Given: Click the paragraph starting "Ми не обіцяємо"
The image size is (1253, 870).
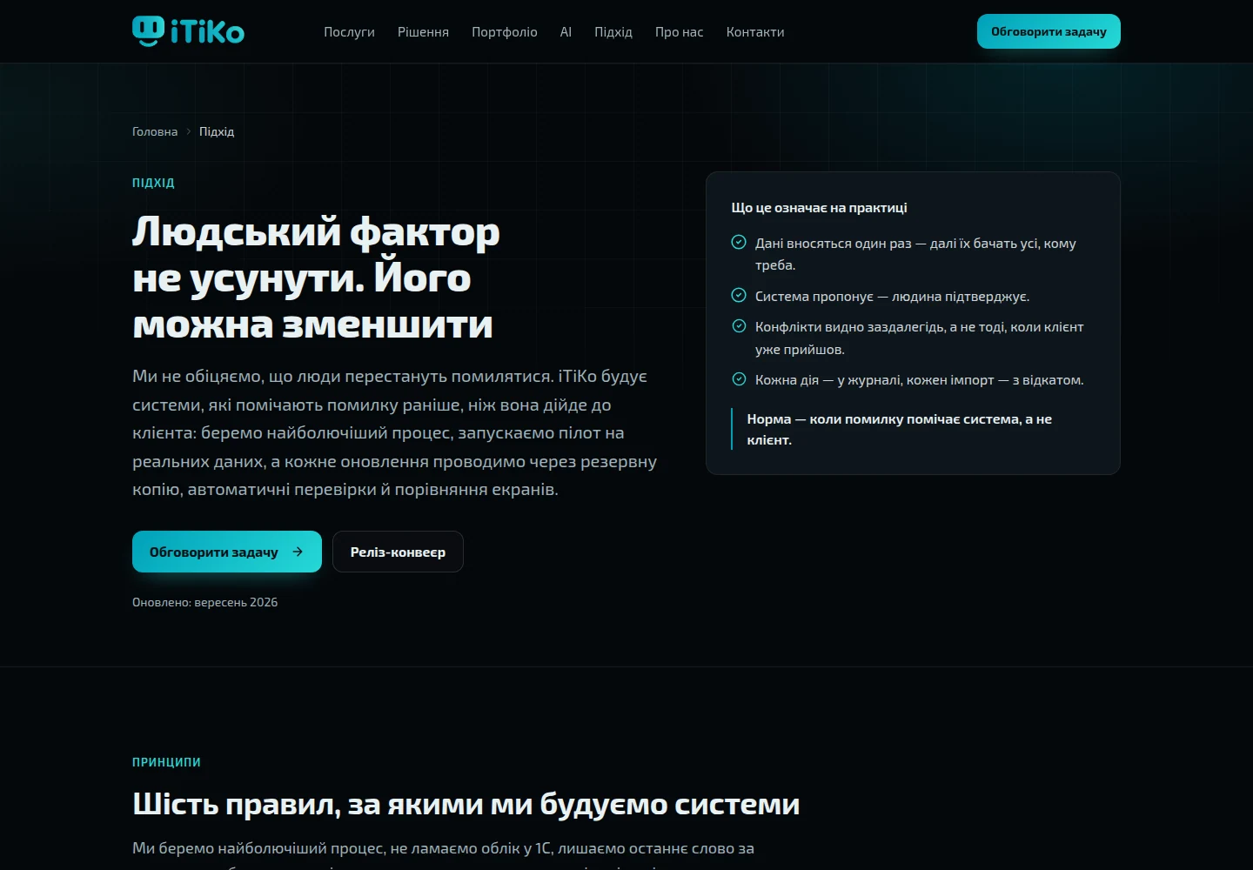Looking at the screenshot, I should click(x=394, y=433).
